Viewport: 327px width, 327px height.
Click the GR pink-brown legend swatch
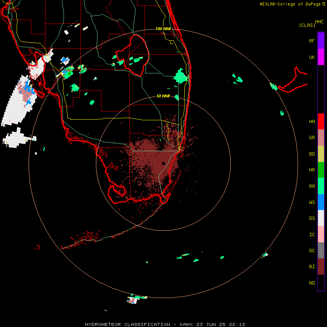click(x=321, y=137)
